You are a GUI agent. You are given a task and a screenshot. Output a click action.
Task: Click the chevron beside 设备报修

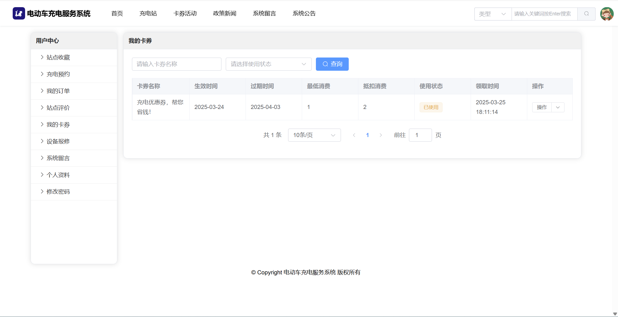(x=42, y=141)
